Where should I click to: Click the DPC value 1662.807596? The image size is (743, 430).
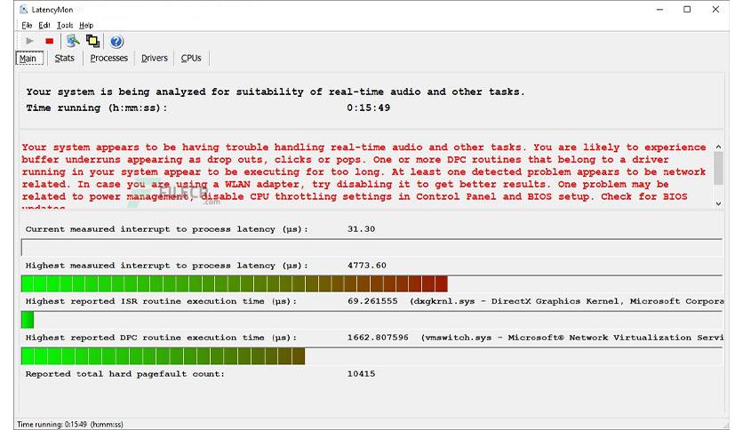point(378,338)
